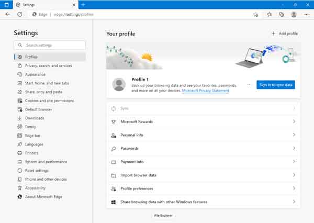Click the About Microsoft Edge logo icon
Image resolution: width=314 pixels, height=223 pixels.
pyautogui.click(x=20, y=197)
